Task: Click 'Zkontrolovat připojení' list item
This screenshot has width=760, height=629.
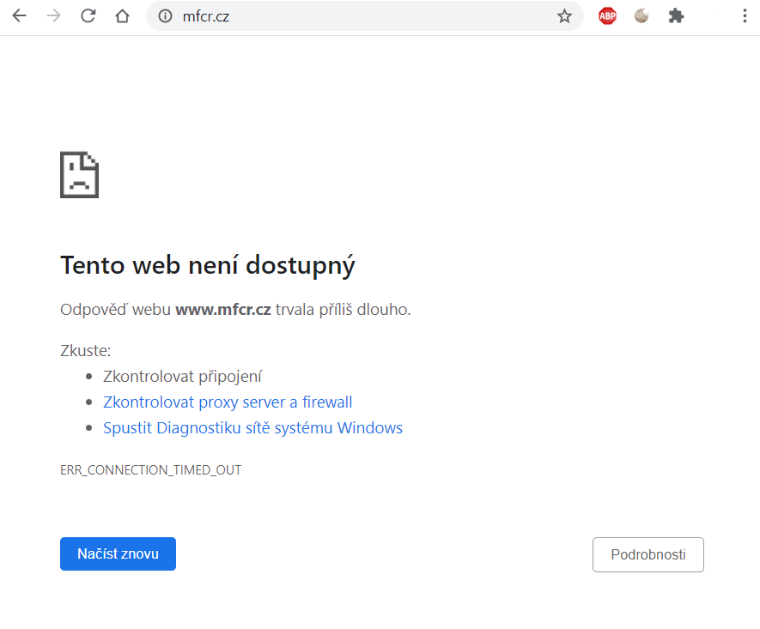Action: (x=182, y=377)
